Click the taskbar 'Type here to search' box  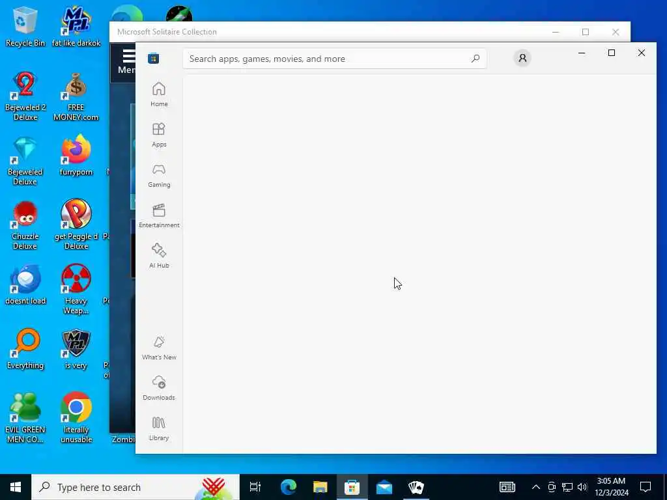[135, 487]
